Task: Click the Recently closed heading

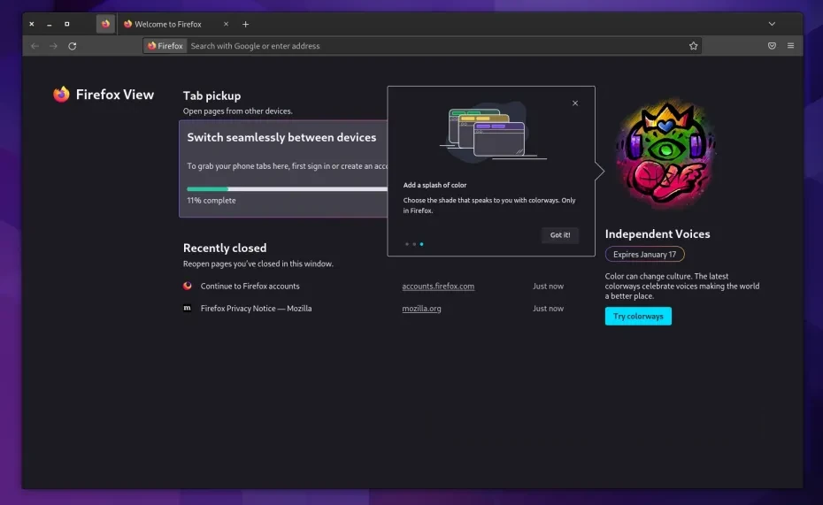Action: tap(225, 248)
